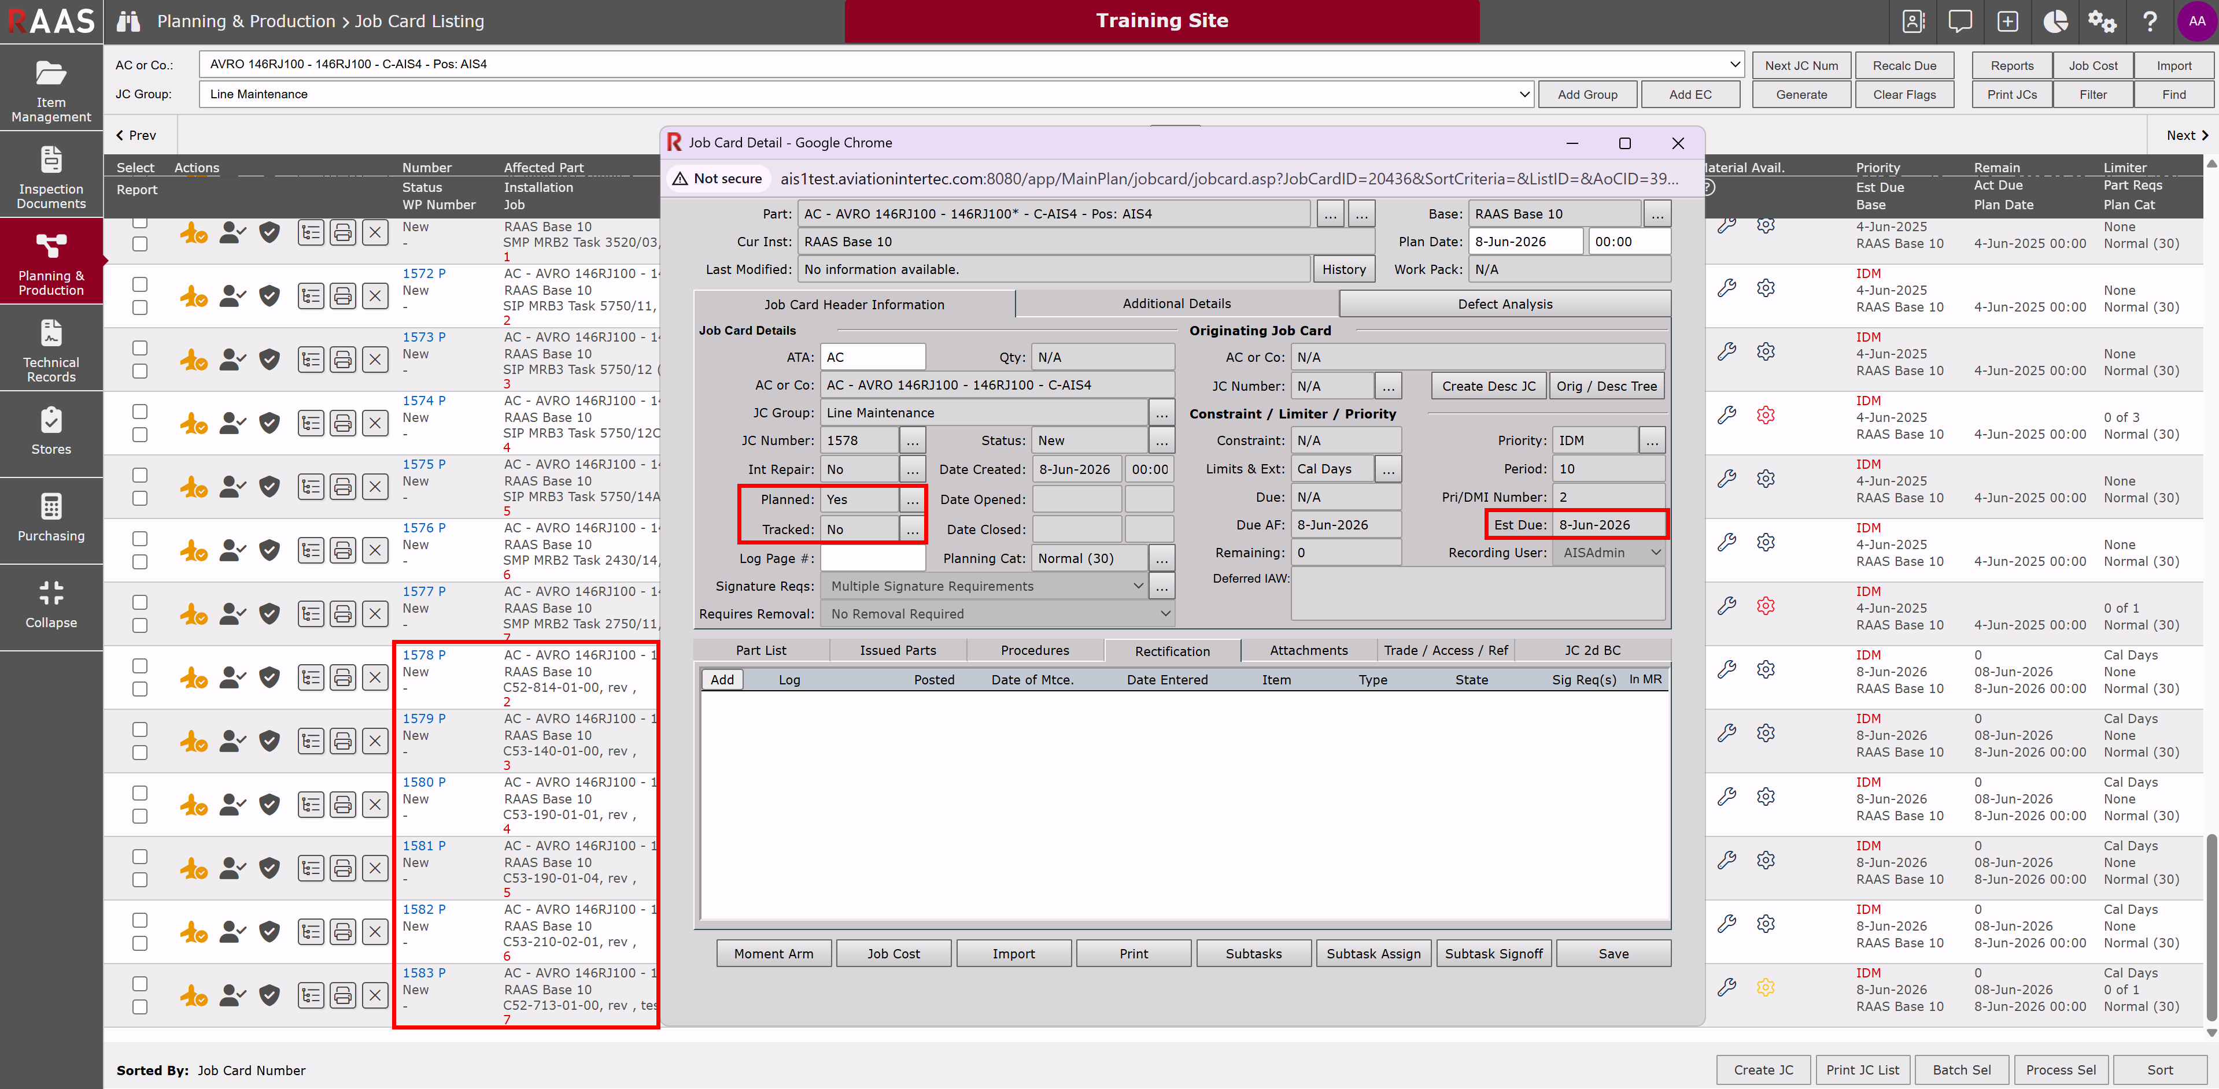Open the chat message icon in header
Image resolution: width=2219 pixels, height=1089 pixels.
point(1960,21)
